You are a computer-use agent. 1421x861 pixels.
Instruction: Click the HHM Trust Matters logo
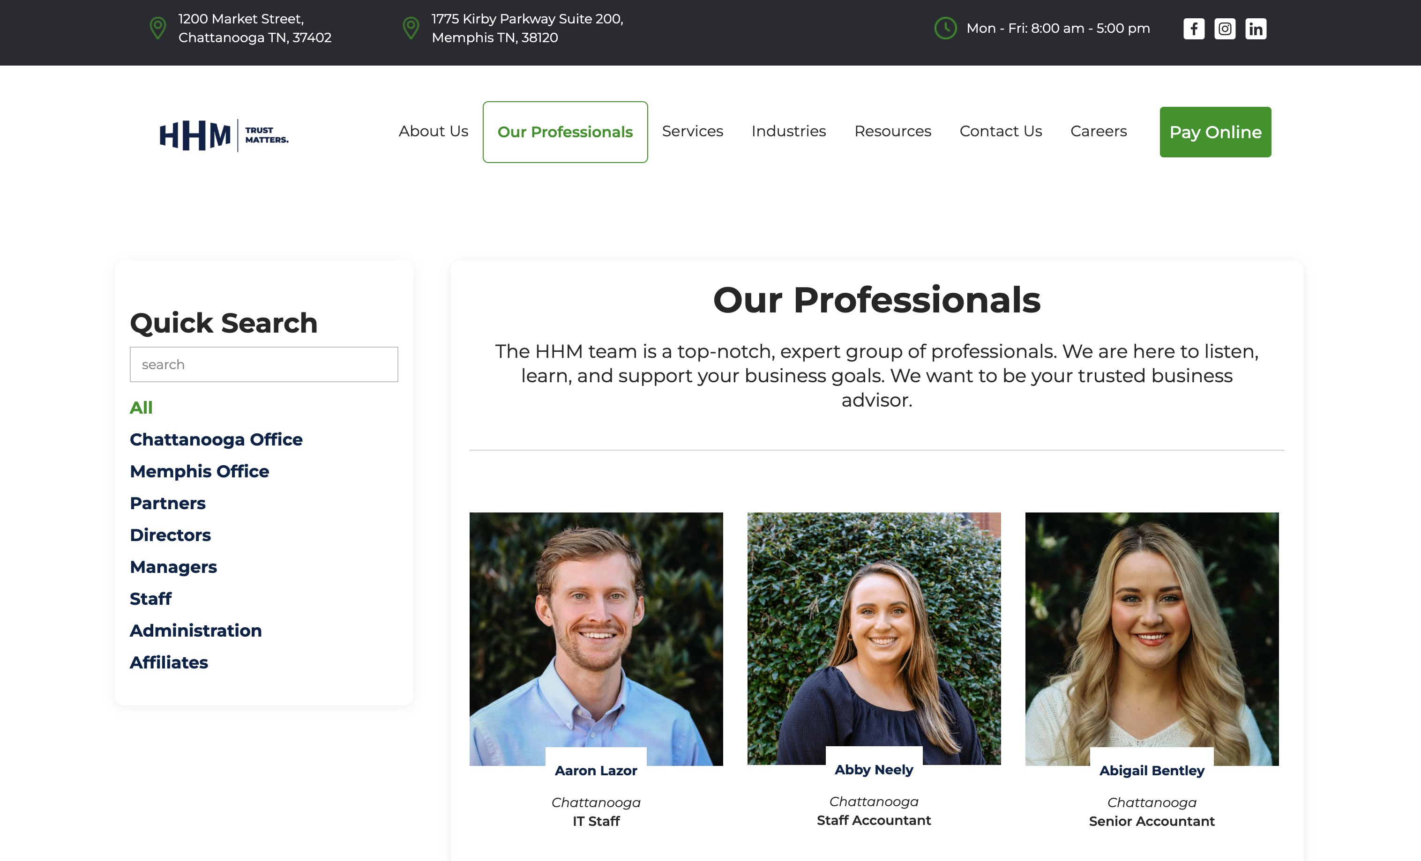(x=224, y=135)
